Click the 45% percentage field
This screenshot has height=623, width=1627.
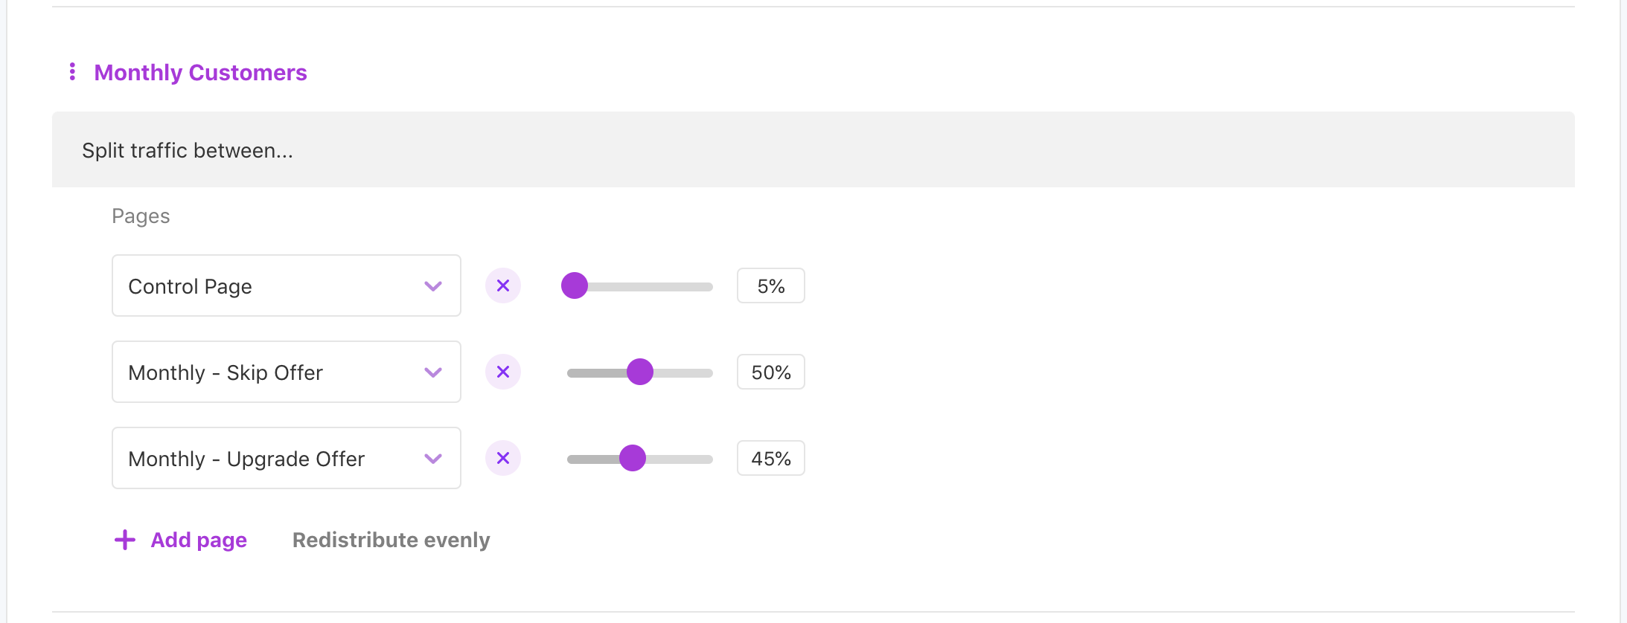coord(770,459)
